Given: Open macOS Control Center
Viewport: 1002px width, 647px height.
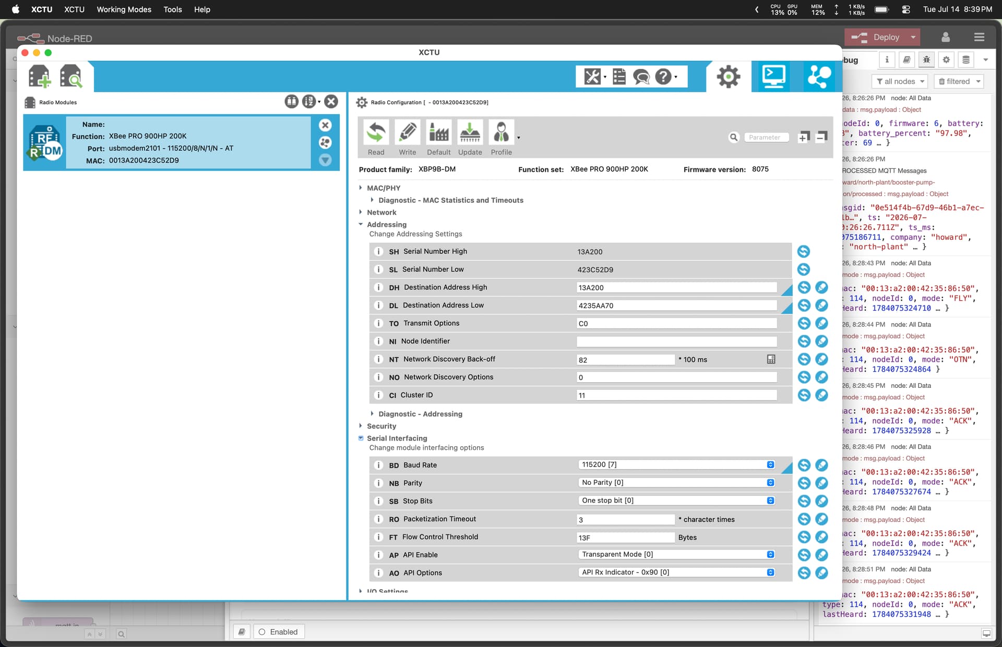Looking at the screenshot, I should click(x=906, y=9).
